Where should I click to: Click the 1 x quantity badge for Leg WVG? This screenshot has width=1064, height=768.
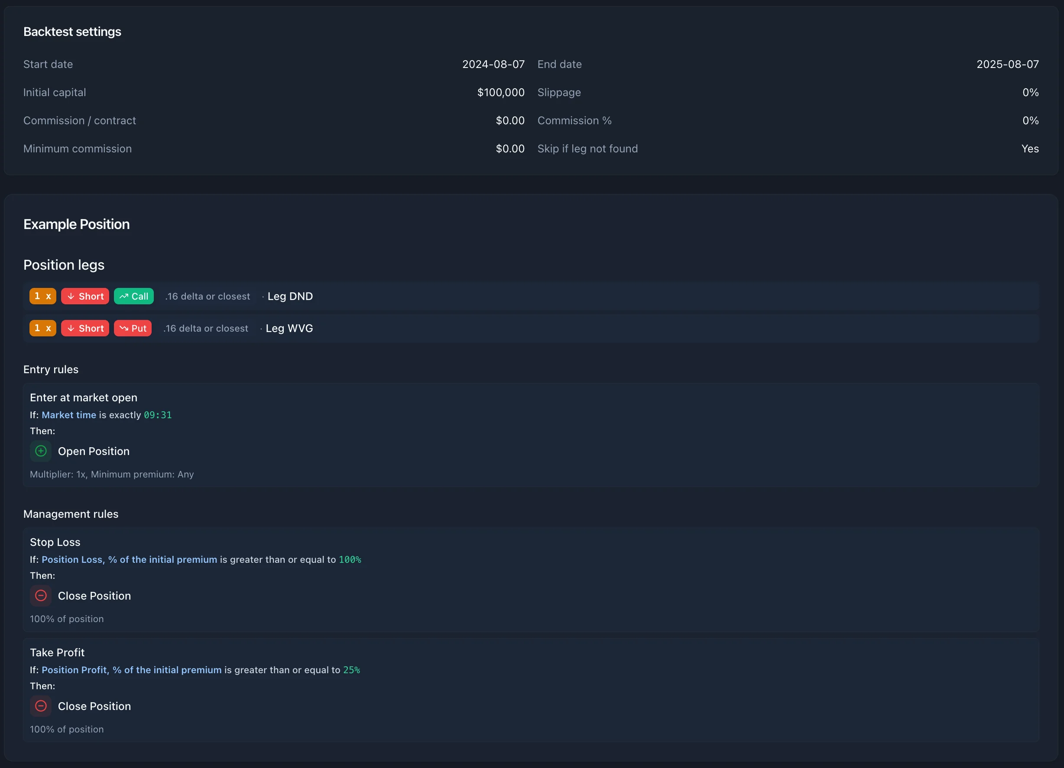pos(43,328)
